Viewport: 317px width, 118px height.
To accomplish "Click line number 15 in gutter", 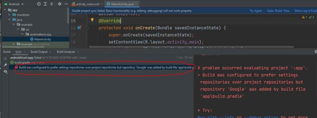I will pos(73,21).
